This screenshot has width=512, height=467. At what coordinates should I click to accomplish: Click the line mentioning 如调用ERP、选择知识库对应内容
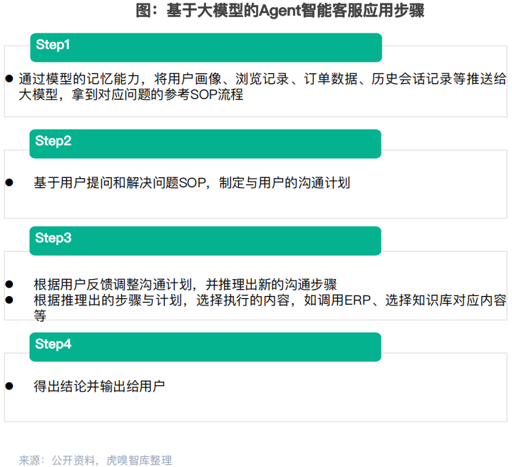point(270,300)
